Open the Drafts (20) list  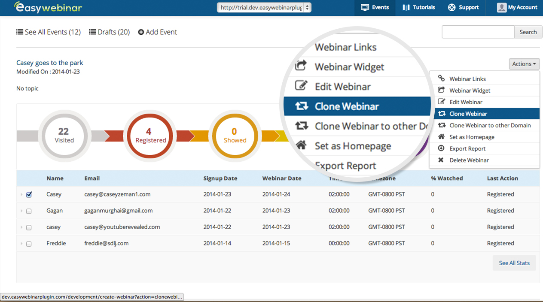click(109, 32)
